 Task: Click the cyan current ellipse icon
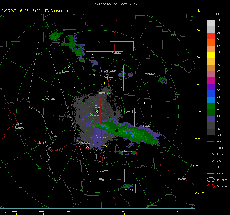pyautogui.click(x=211, y=180)
